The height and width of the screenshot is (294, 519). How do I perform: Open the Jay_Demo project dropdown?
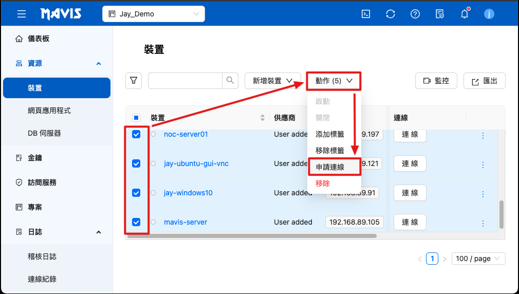154,14
